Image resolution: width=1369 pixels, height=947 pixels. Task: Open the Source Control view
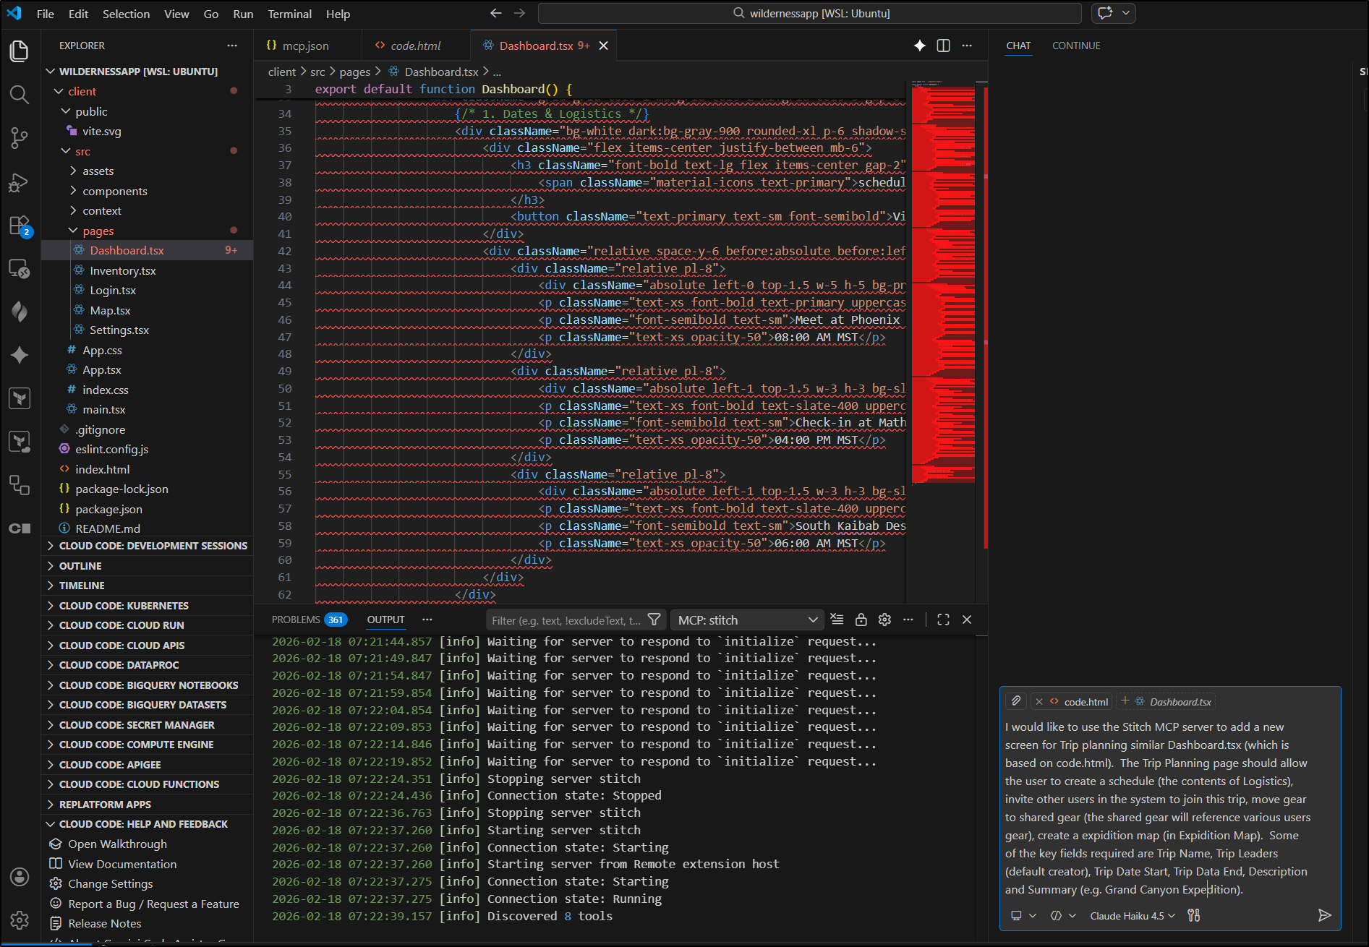(20, 138)
